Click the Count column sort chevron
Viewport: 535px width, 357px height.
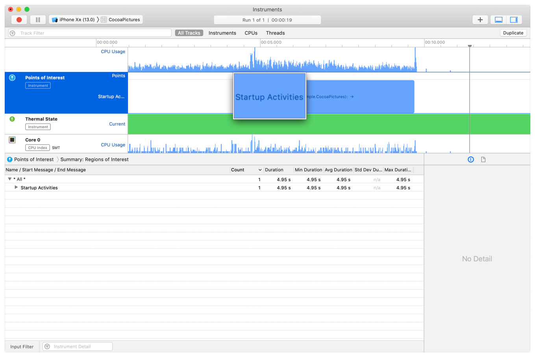click(260, 170)
